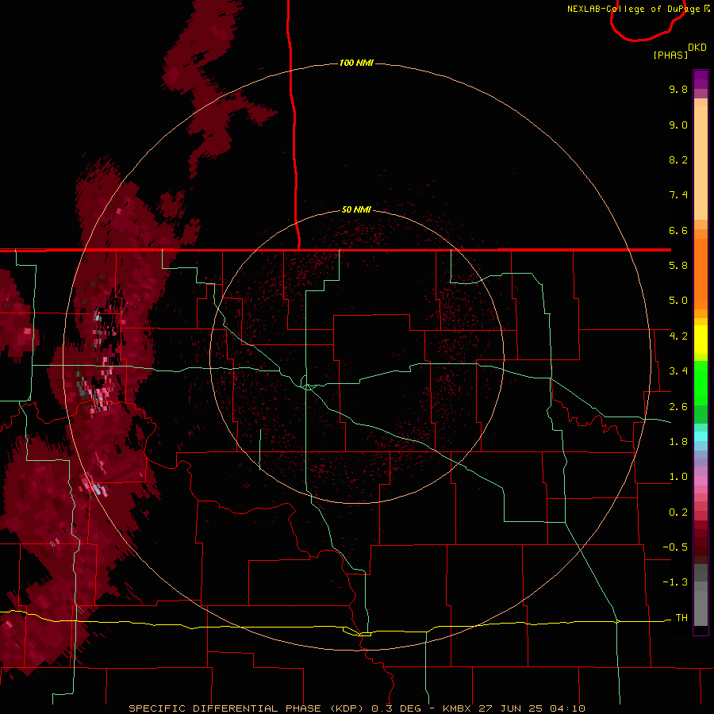
Task: Click the 6.6 color scale value
Action: click(x=678, y=230)
